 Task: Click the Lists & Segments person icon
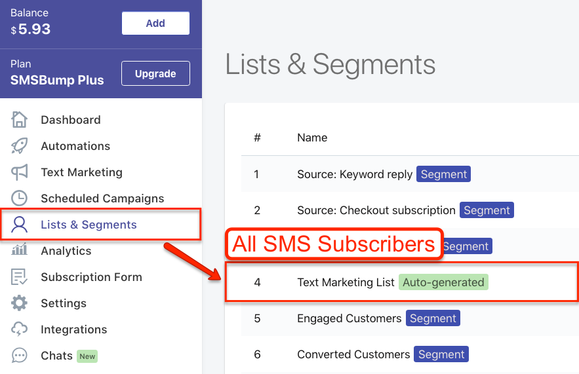pyautogui.click(x=19, y=224)
